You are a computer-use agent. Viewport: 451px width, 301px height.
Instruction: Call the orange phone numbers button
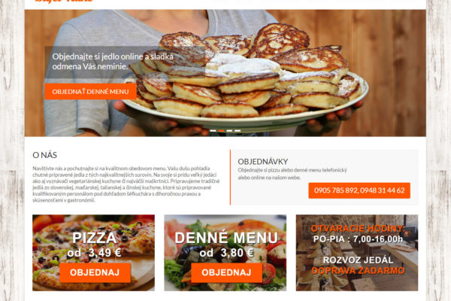[359, 190]
